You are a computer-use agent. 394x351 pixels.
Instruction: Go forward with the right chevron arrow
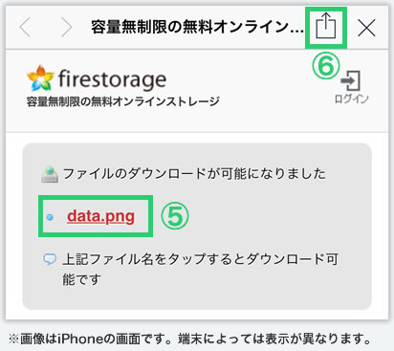66,28
